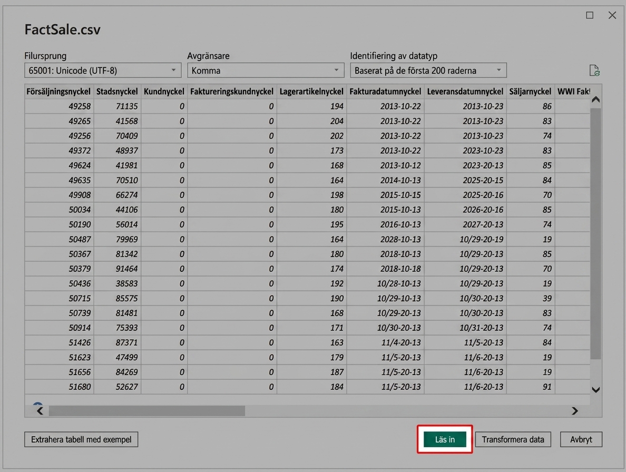Viewport: 626px width, 472px height.
Task: Click cell value 52627
Action: 127,387
